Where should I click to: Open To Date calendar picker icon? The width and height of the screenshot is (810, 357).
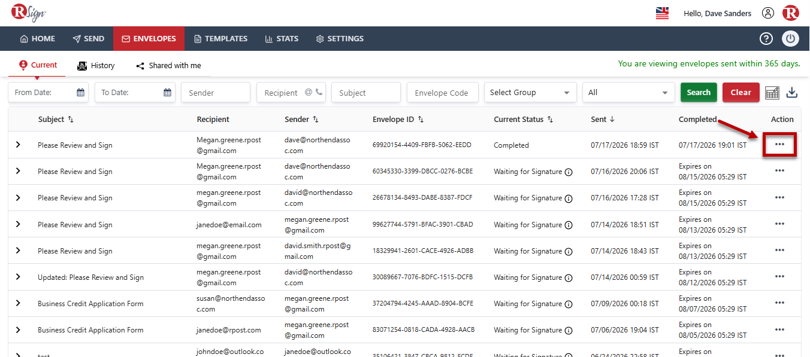(x=168, y=93)
